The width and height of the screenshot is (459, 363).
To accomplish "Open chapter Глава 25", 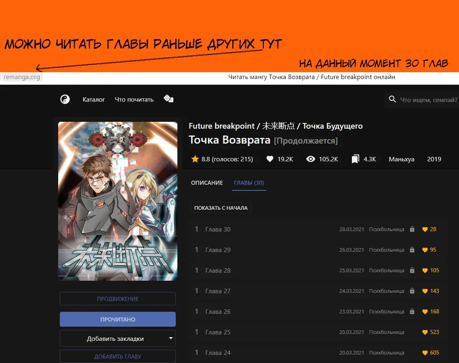I will pyautogui.click(x=218, y=332).
